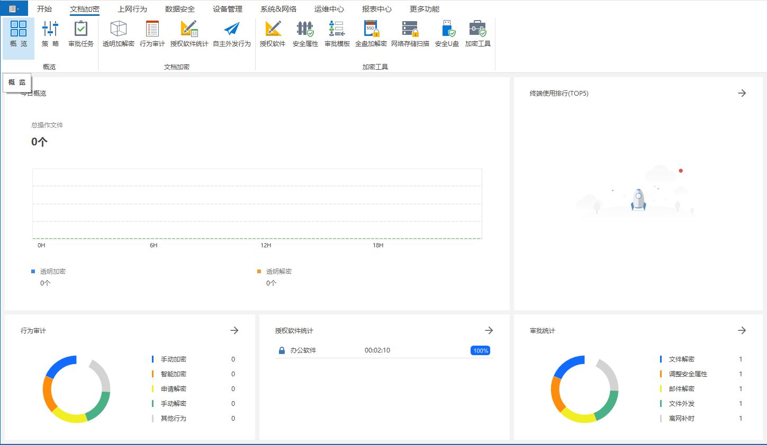This screenshot has height=445, width=767.
Task: Click the 审批模板 icon
Action: point(337,34)
